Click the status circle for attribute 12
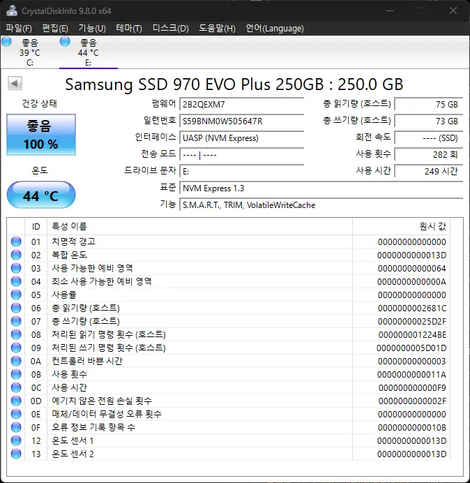This screenshot has height=483, width=470. click(x=16, y=441)
